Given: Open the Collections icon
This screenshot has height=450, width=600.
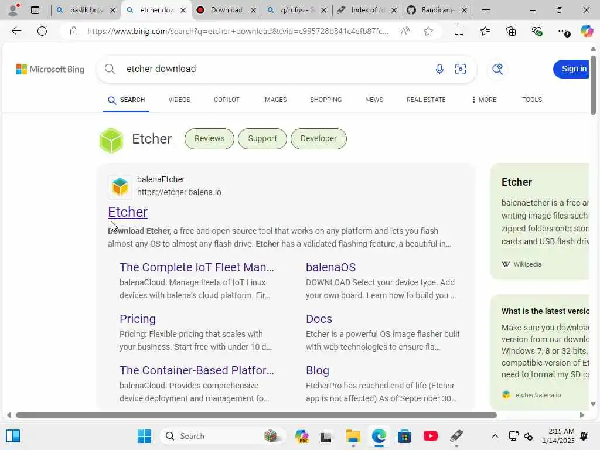Looking at the screenshot, I should point(511,31).
